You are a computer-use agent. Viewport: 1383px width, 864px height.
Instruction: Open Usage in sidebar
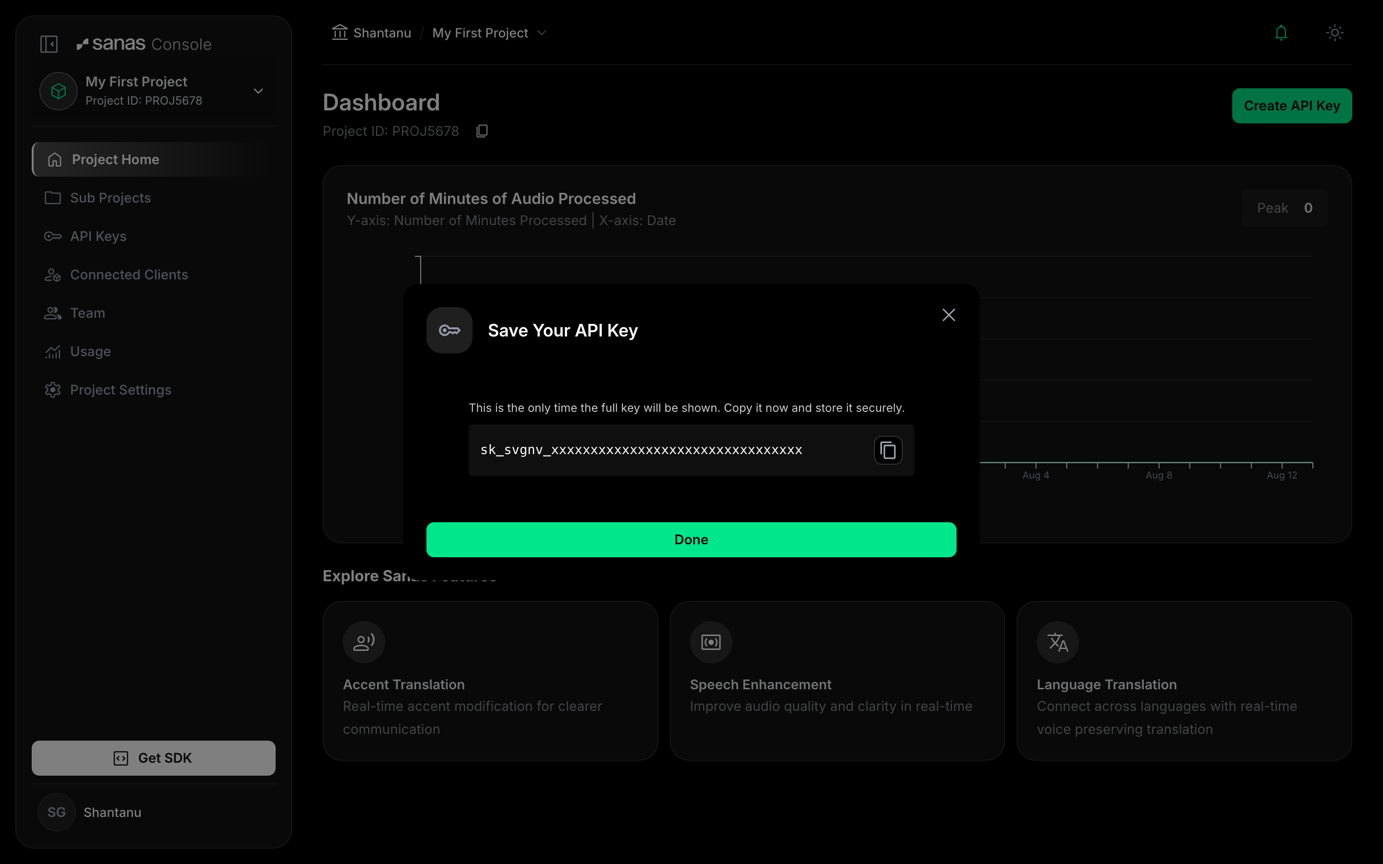[x=154, y=351]
